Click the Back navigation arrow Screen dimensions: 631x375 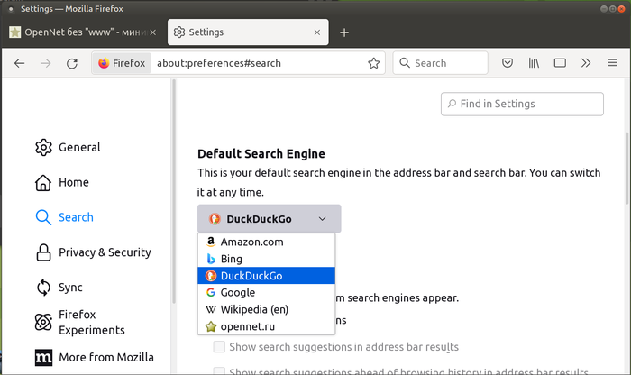click(x=20, y=63)
